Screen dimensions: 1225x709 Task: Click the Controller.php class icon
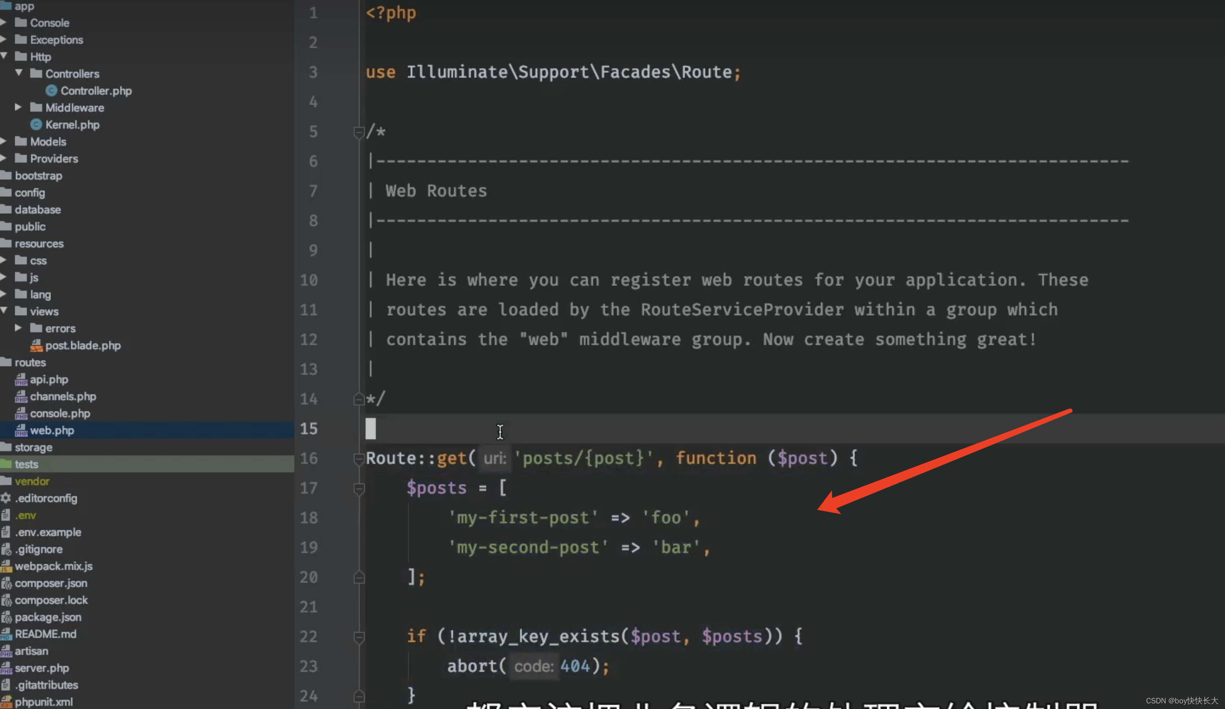click(x=51, y=90)
